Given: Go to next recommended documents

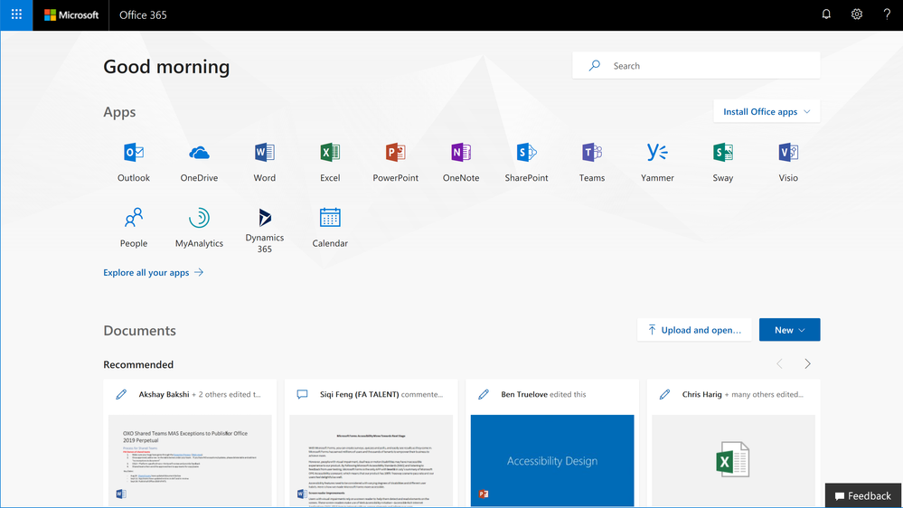Looking at the screenshot, I should [807, 364].
